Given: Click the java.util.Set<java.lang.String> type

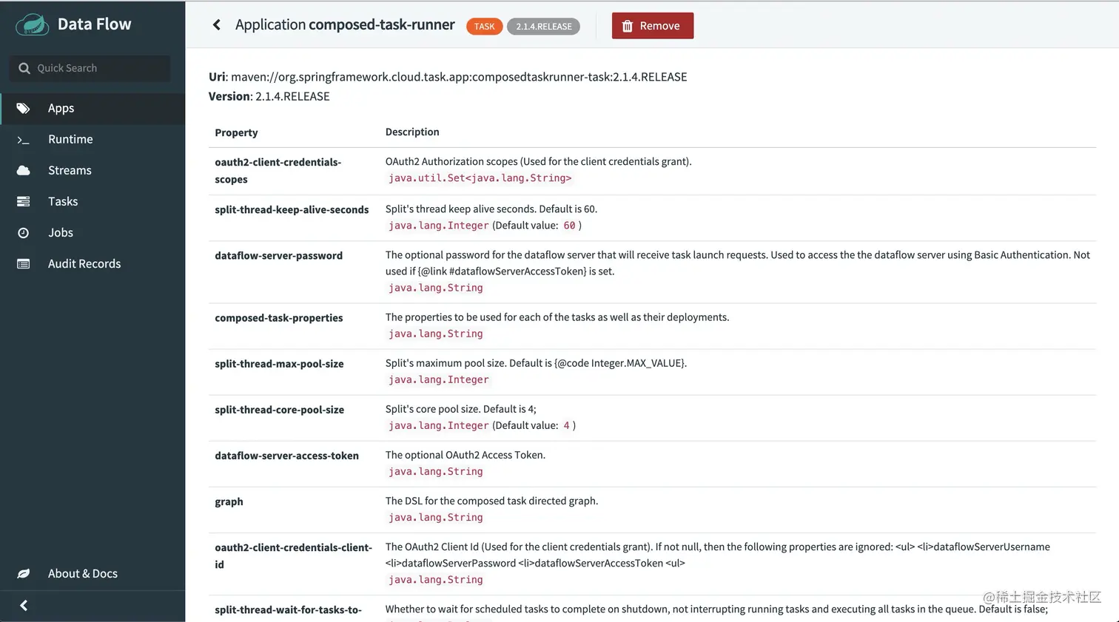Looking at the screenshot, I should click(480, 178).
